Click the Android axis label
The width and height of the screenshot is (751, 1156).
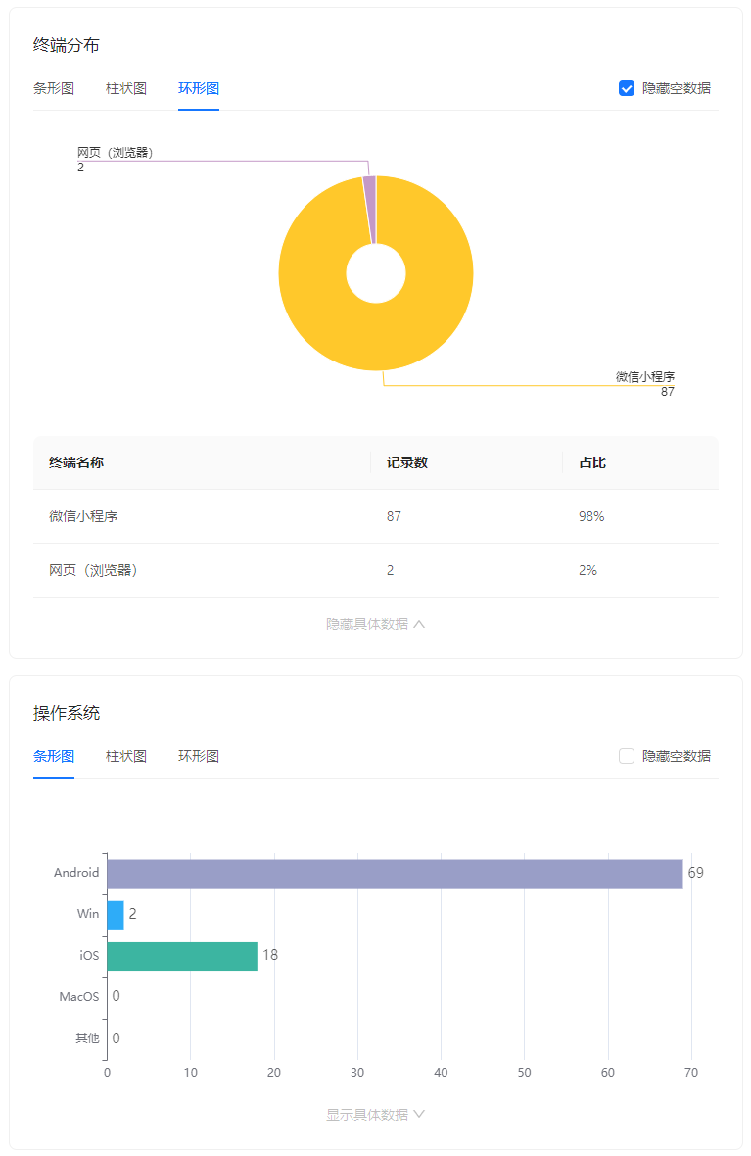(76, 873)
